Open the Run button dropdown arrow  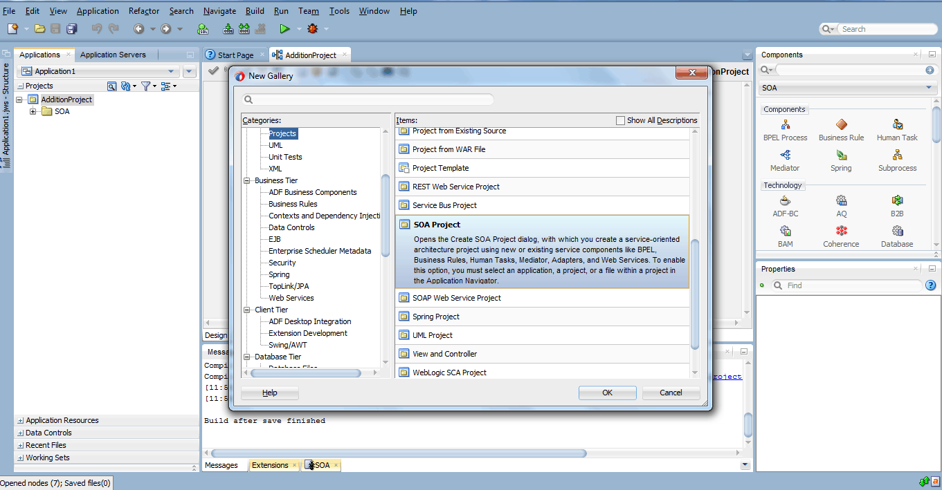(299, 29)
